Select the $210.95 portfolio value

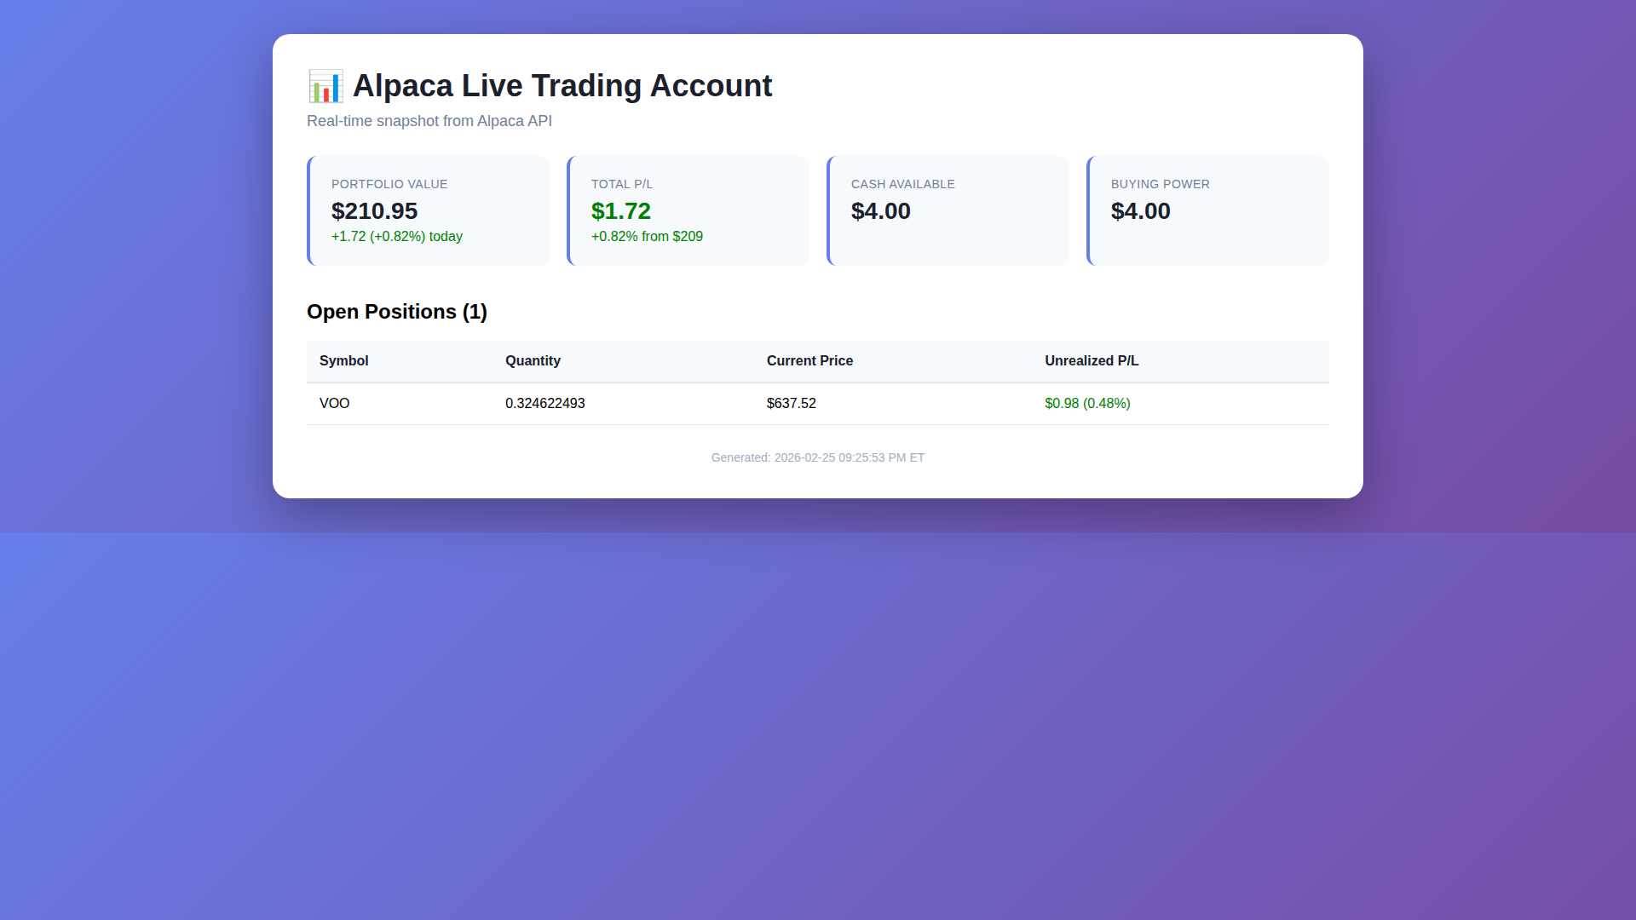[x=375, y=210]
